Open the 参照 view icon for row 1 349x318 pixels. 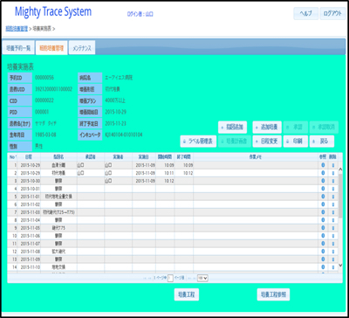(323, 165)
